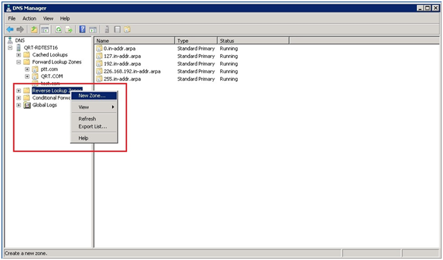
Task: Expand the QRT.COM zone node
Action: [x=27, y=77]
